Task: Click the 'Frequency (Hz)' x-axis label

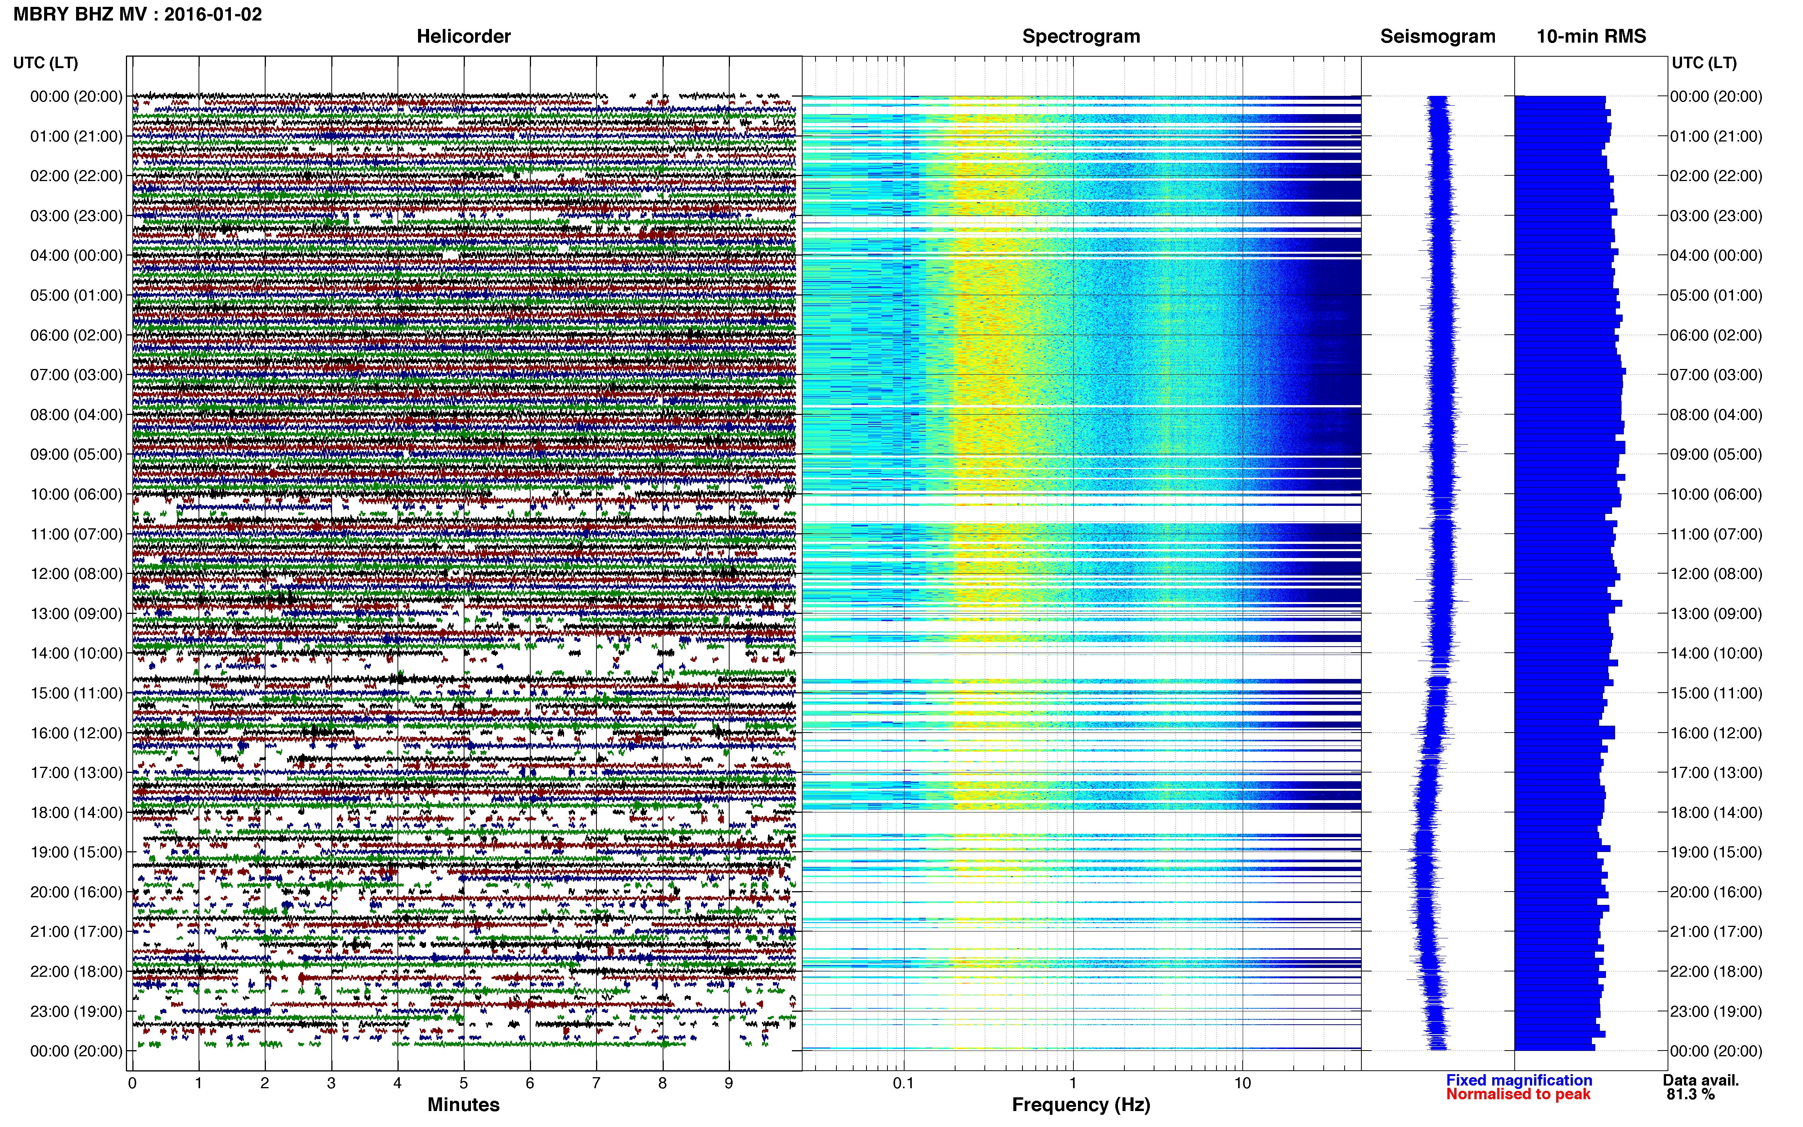Action: tap(1081, 1105)
